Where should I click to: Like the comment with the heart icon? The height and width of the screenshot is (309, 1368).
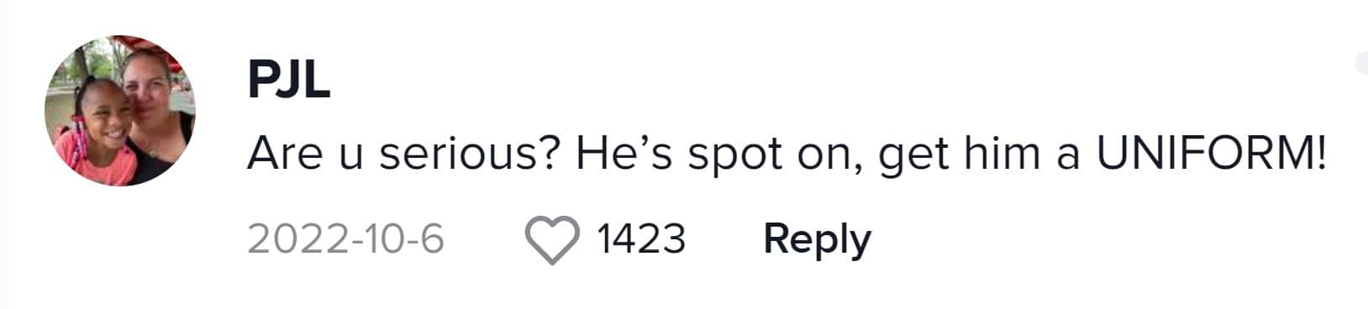point(552,240)
